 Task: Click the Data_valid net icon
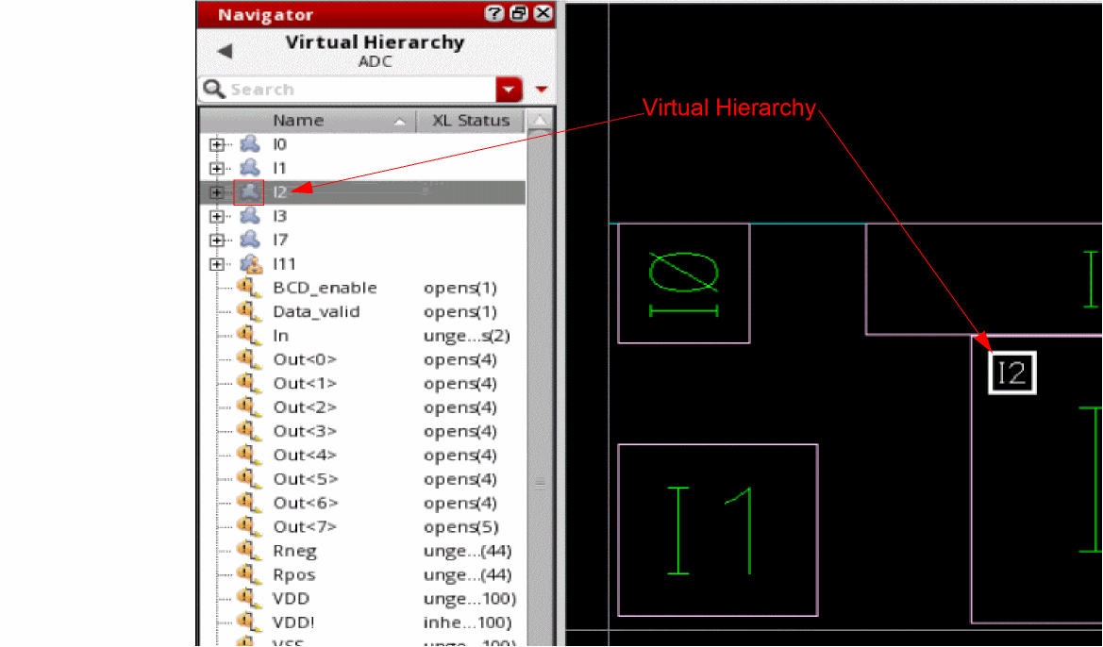pyautogui.click(x=247, y=311)
